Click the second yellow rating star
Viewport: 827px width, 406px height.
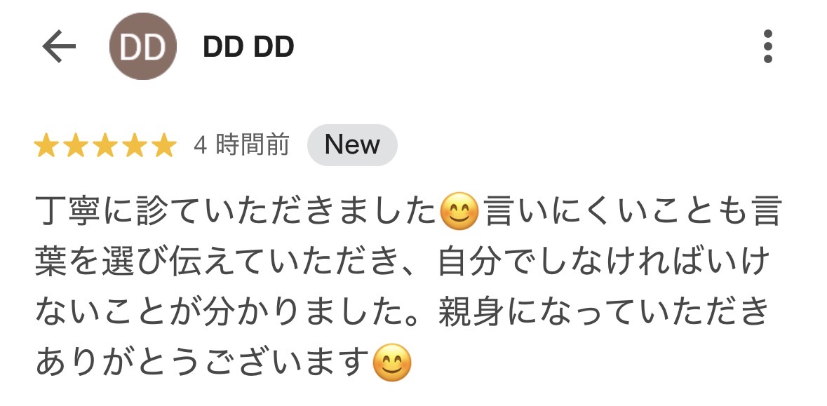tap(76, 145)
